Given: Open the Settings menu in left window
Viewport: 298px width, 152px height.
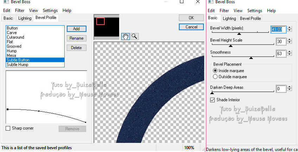Looking at the screenshot, I should click(x=50, y=11).
